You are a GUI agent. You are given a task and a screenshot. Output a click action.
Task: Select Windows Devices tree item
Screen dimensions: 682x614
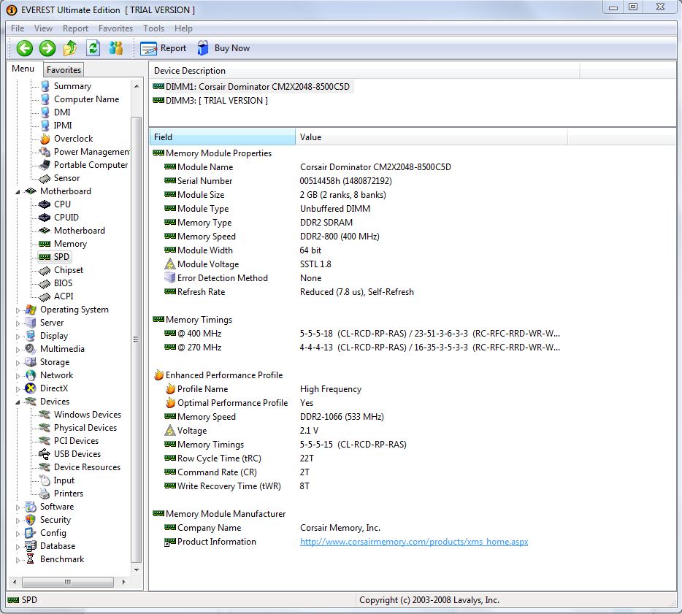point(88,415)
